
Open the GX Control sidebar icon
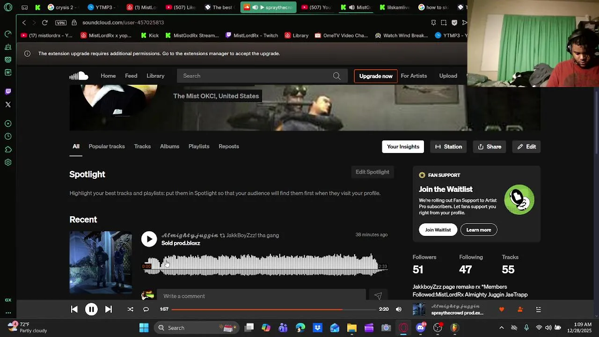point(8,34)
